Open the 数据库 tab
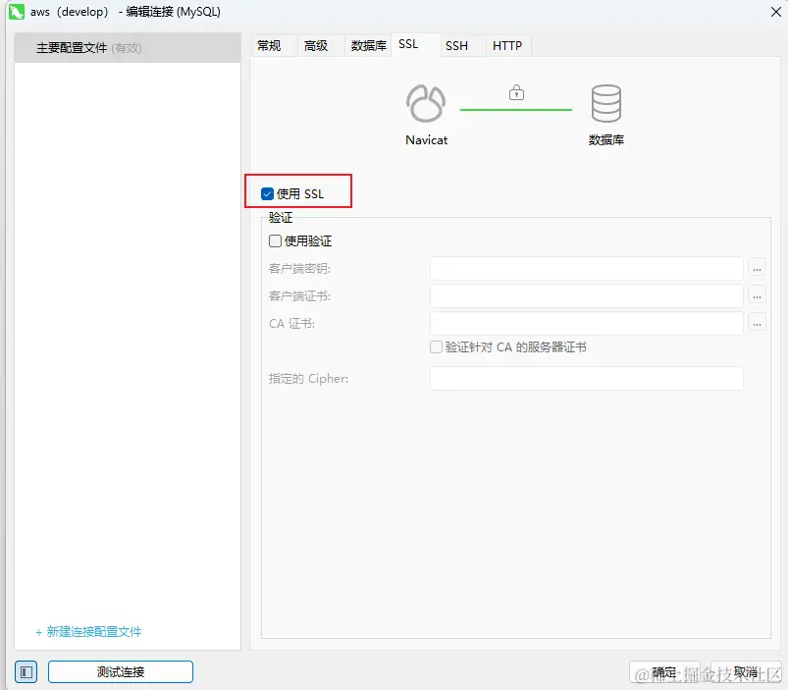Viewport: 788px width, 690px height. pos(368,46)
